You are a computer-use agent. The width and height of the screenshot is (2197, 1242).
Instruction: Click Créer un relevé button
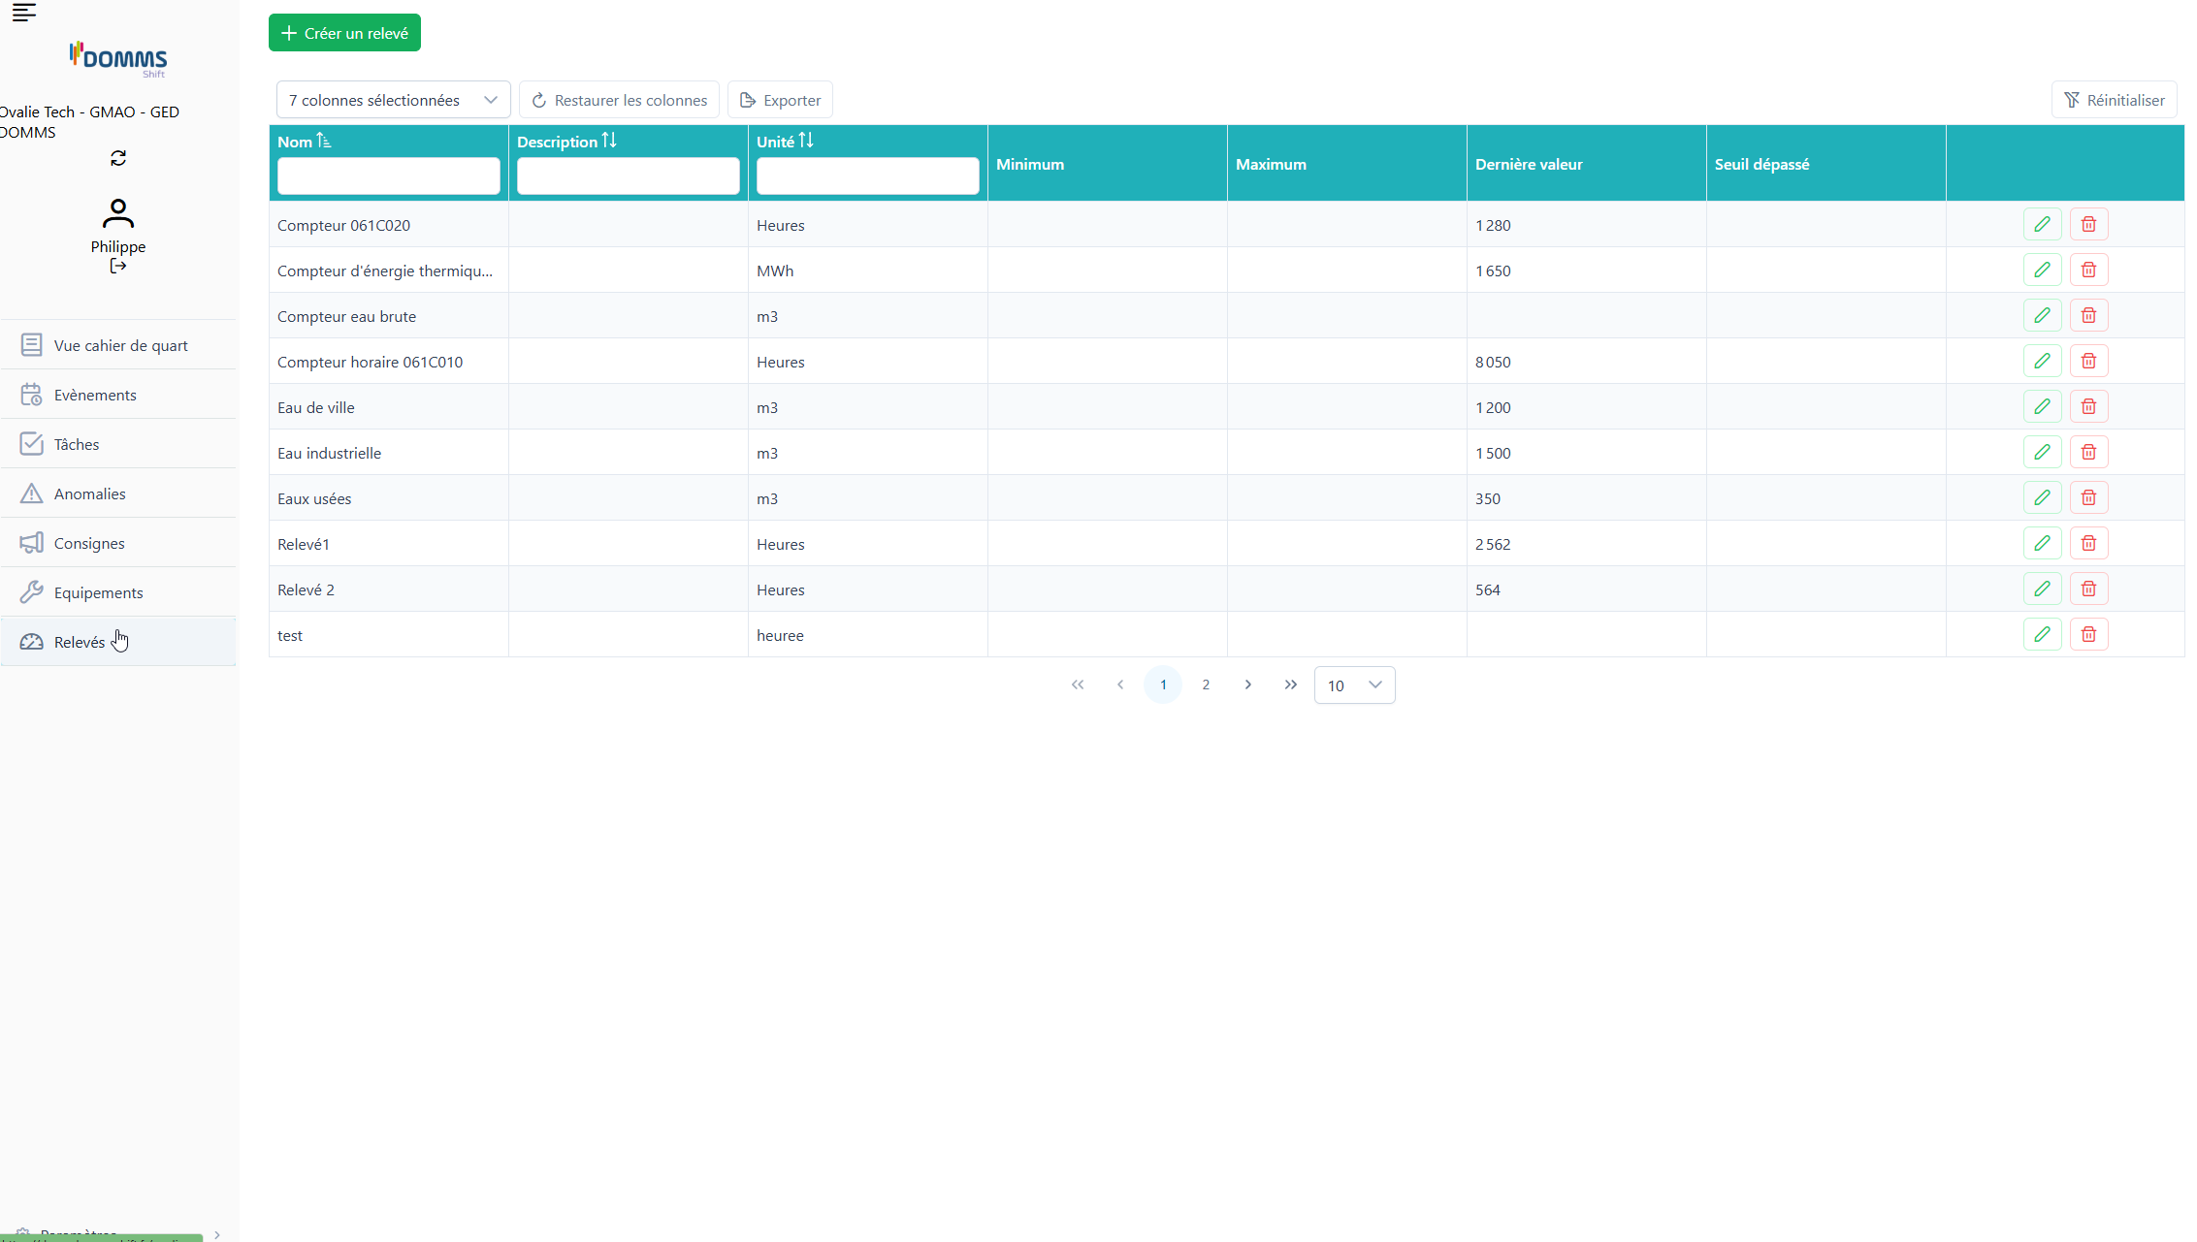pyautogui.click(x=344, y=33)
